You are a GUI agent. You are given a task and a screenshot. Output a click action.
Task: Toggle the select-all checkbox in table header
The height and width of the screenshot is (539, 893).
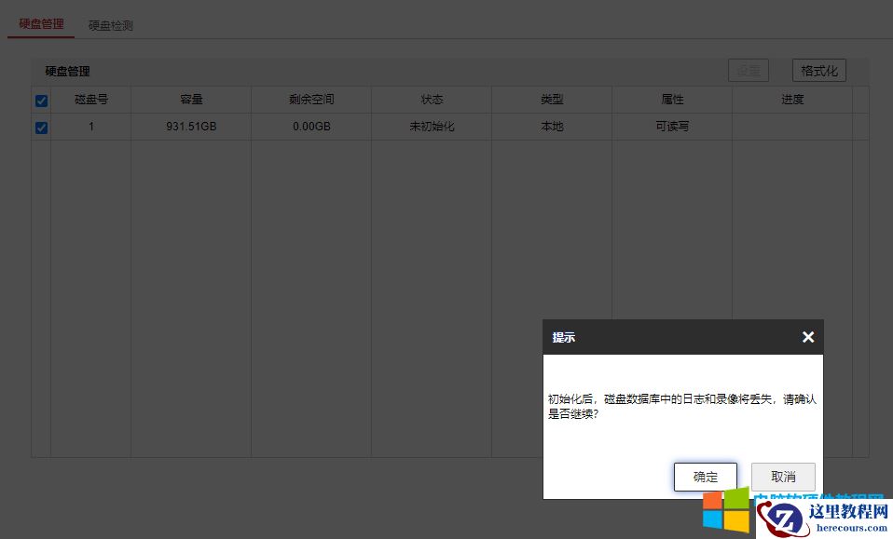pos(41,99)
